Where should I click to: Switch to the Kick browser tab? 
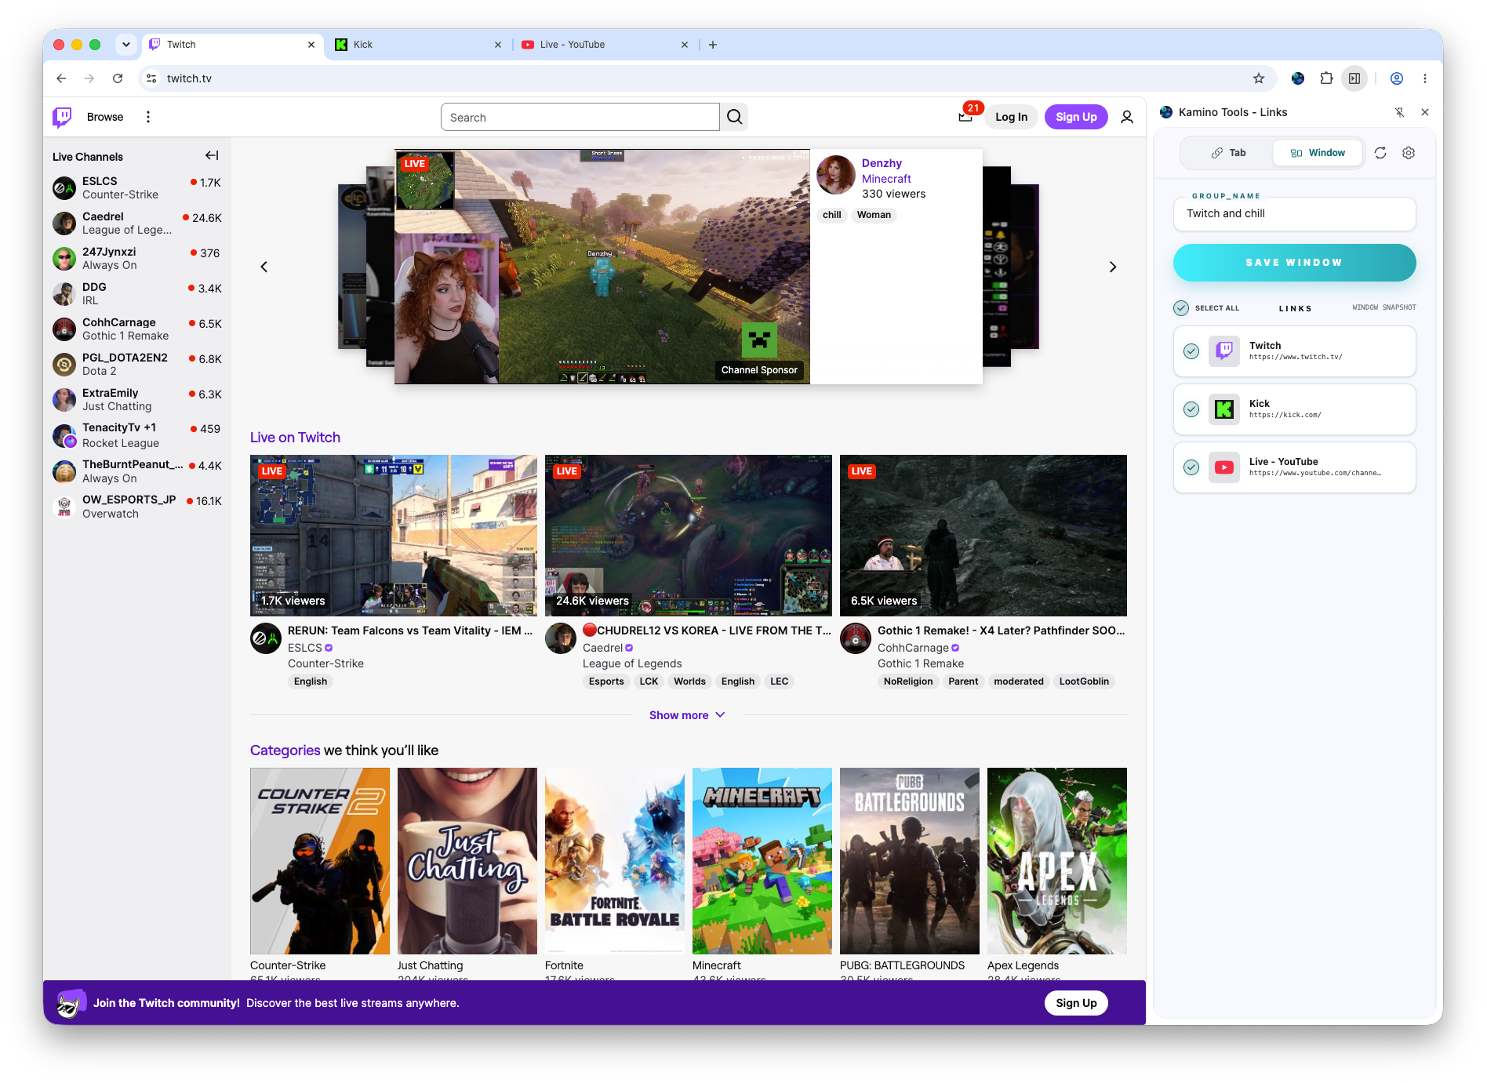tap(418, 45)
